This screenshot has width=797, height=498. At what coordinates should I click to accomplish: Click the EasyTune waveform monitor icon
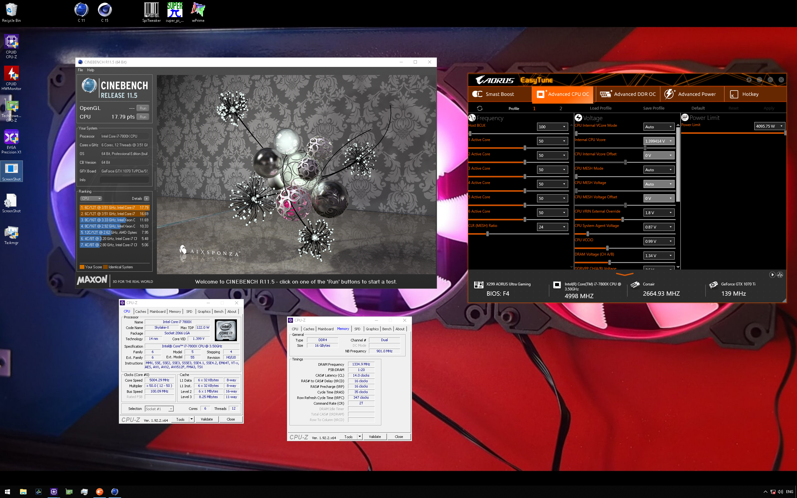780,275
